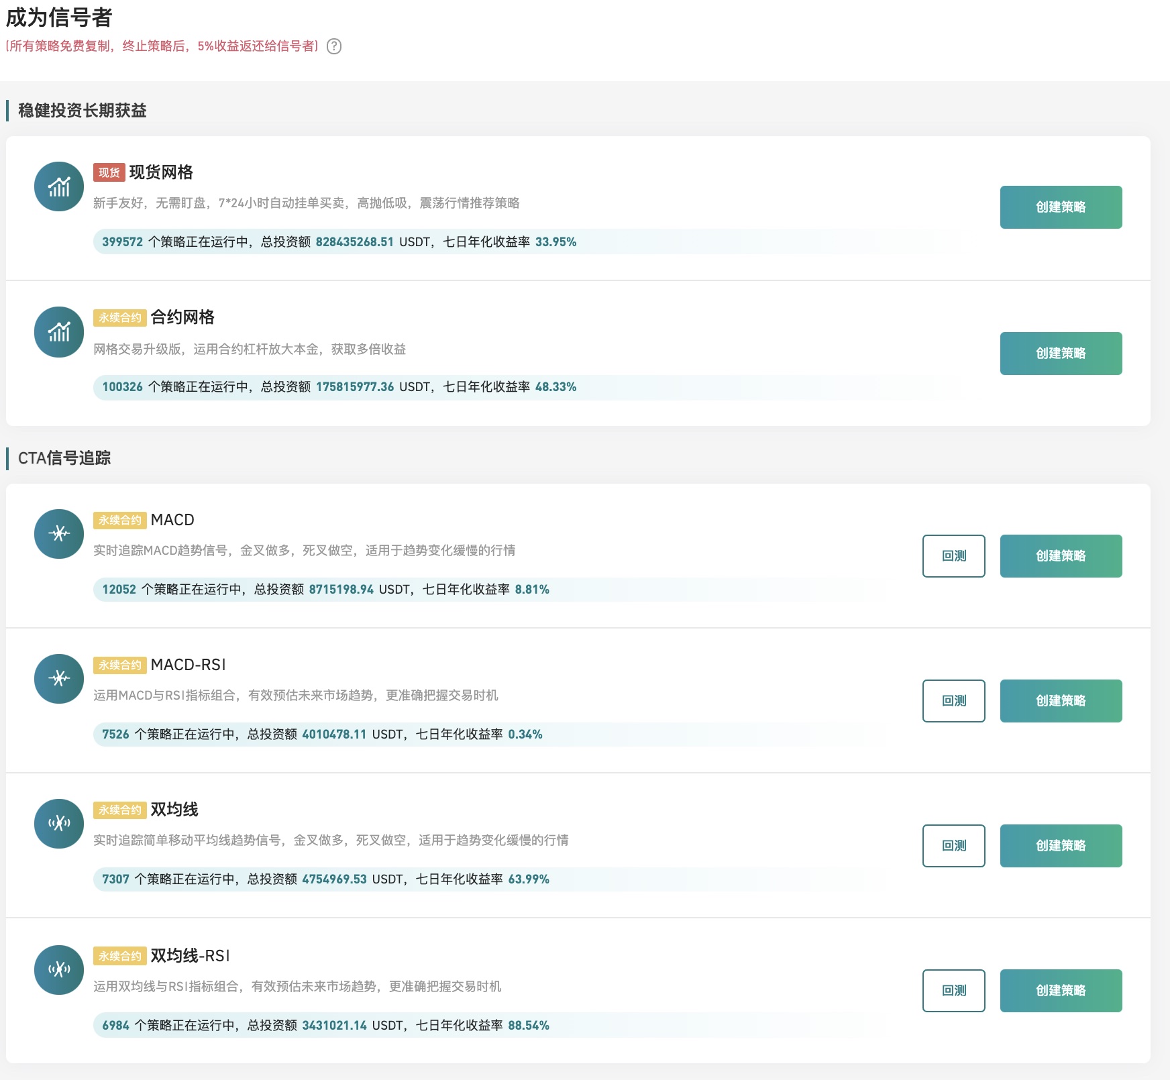The height and width of the screenshot is (1080, 1170).
Task: Run 回测 backtest for 双均线-RSI
Action: click(x=954, y=991)
